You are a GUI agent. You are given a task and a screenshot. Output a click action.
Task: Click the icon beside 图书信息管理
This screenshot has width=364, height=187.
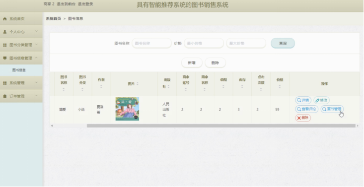[x=4, y=58]
